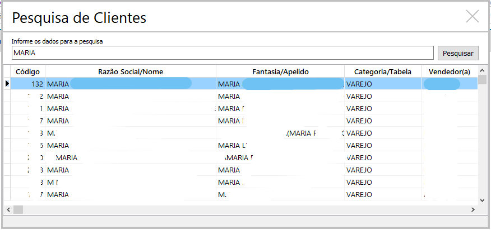Sort by the Código column header
491x230 pixels.
tap(27, 71)
